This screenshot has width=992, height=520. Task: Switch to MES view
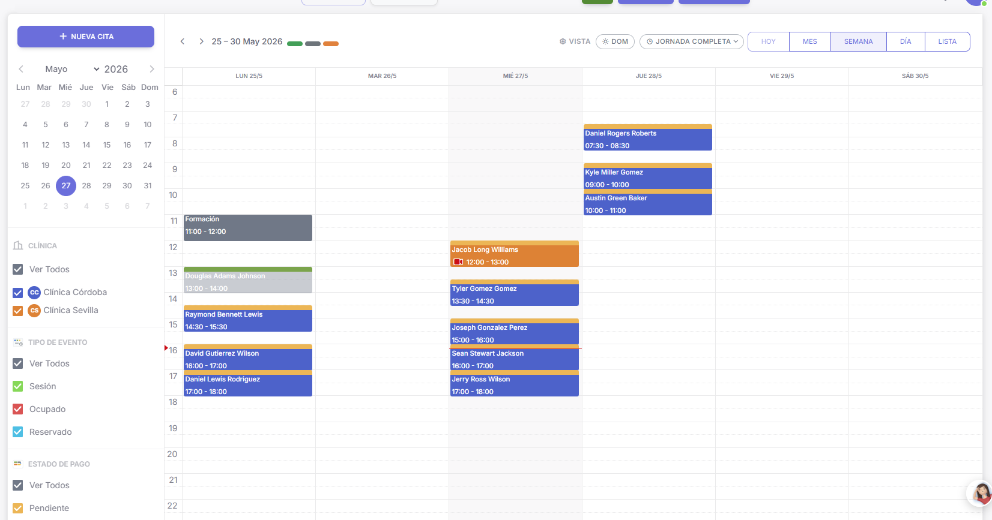tap(810, 41)
